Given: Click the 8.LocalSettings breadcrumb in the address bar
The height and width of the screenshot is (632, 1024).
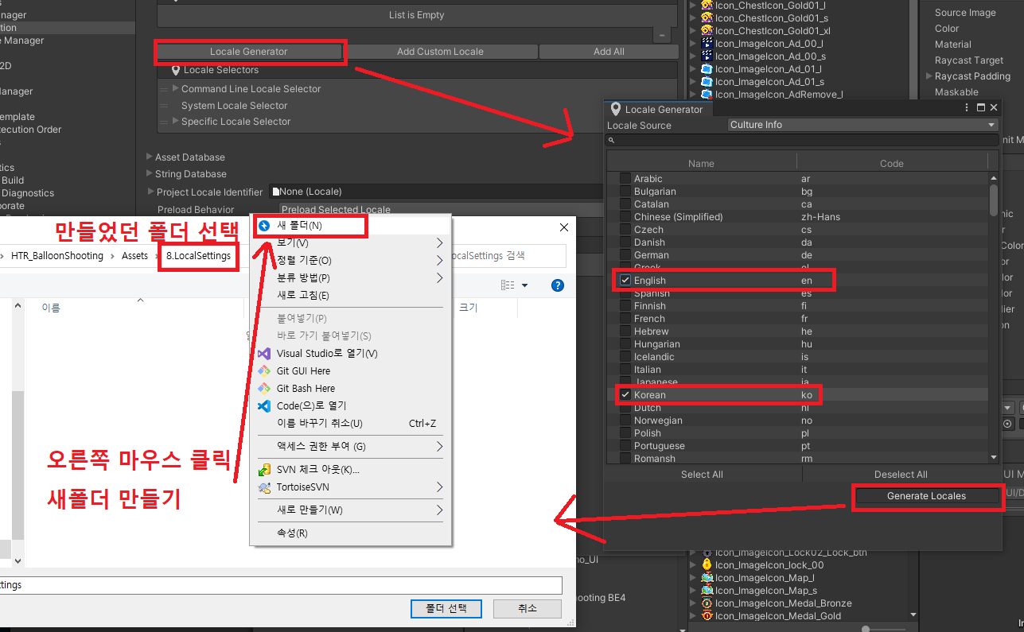Looking at the screenshot, I should coord(198,256).
